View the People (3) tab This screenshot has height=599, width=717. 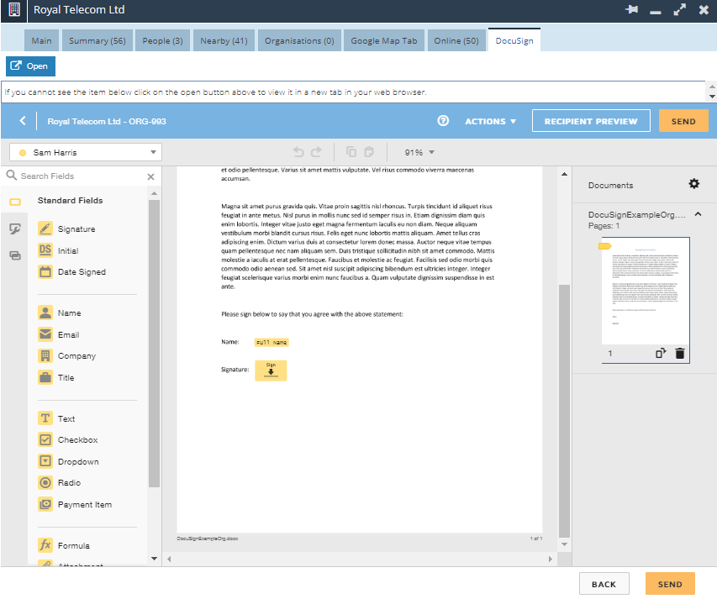coord(162,40)
